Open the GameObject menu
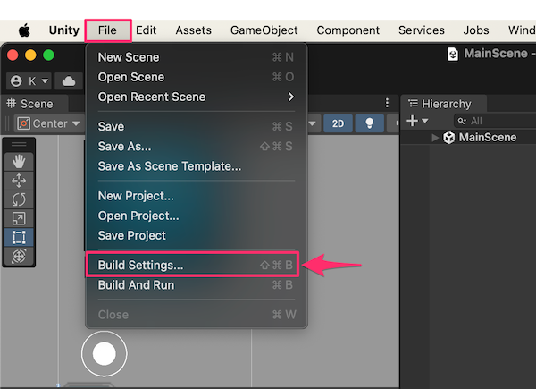The image size is (536, 389). 264,30
